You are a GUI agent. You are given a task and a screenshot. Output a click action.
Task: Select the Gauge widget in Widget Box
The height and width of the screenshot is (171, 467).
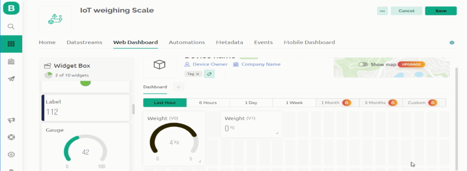pyautogui.click(x=86, y=147)
